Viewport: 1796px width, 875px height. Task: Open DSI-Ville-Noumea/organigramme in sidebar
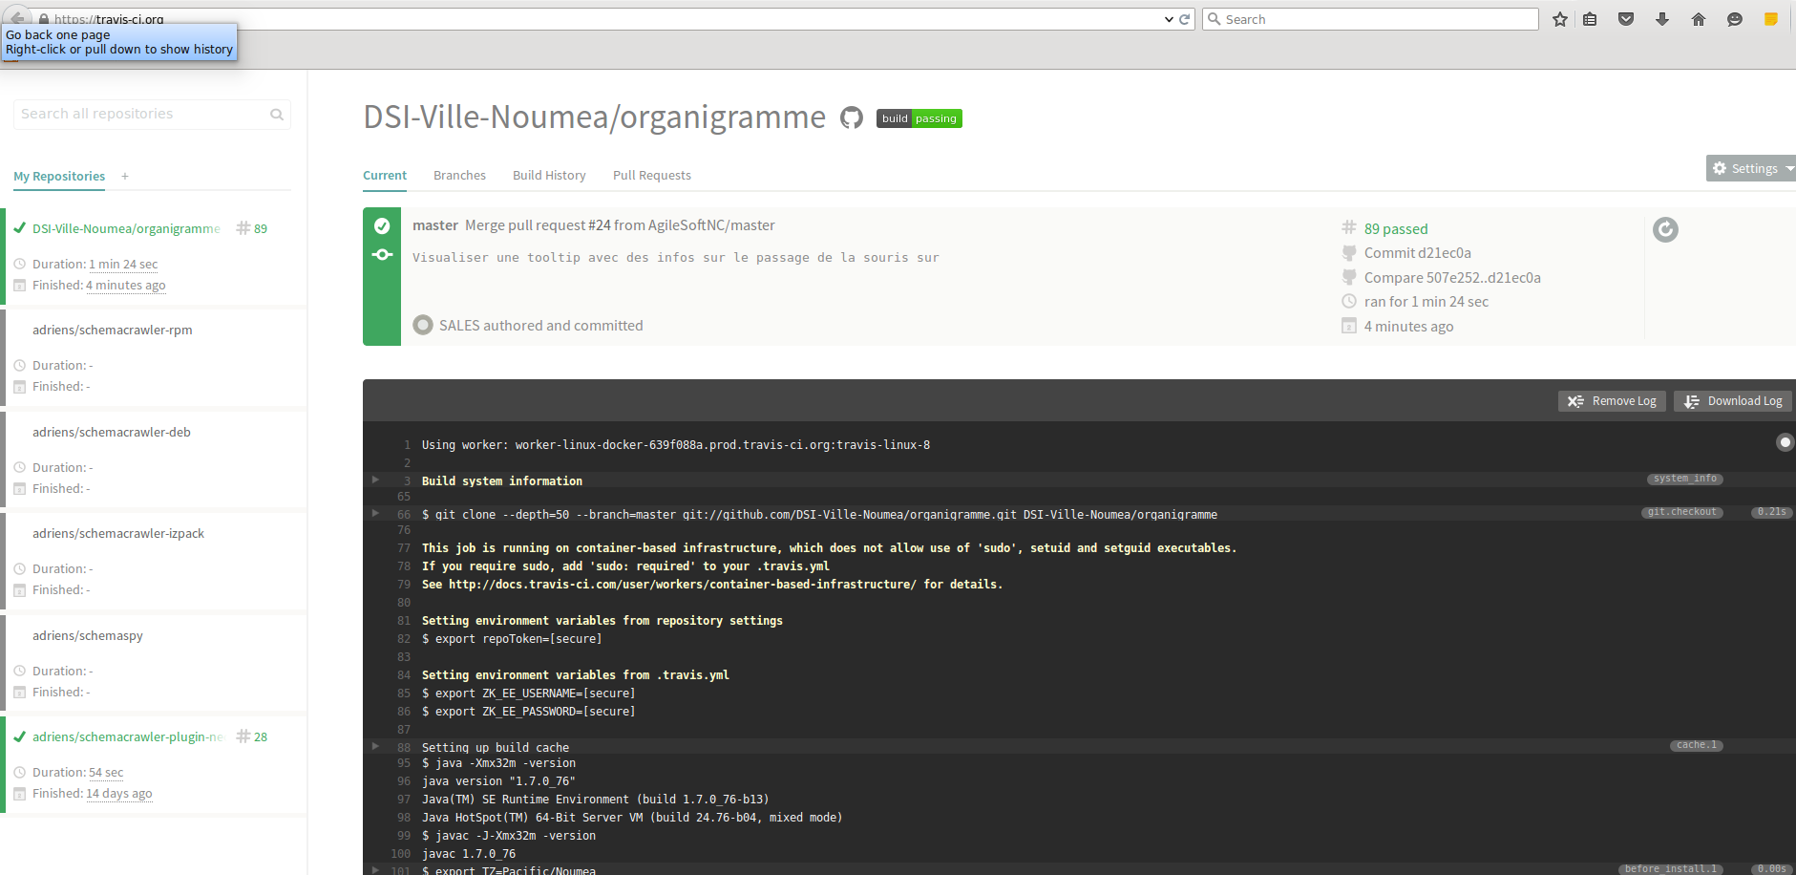tap(126, 229)
